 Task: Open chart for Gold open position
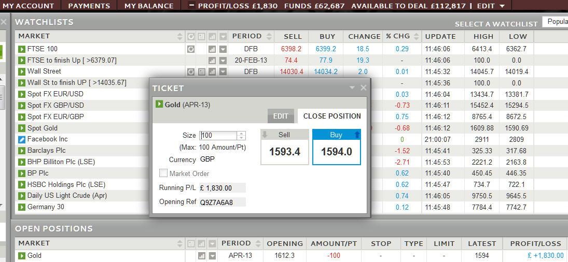tap(201, 256)
